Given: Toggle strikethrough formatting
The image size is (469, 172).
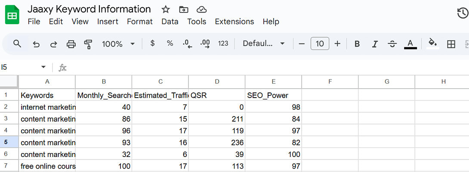Looking at the screenshot, I should click(392, 44).
